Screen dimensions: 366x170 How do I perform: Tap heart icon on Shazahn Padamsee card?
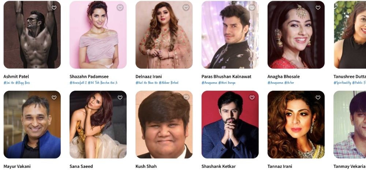120,8
